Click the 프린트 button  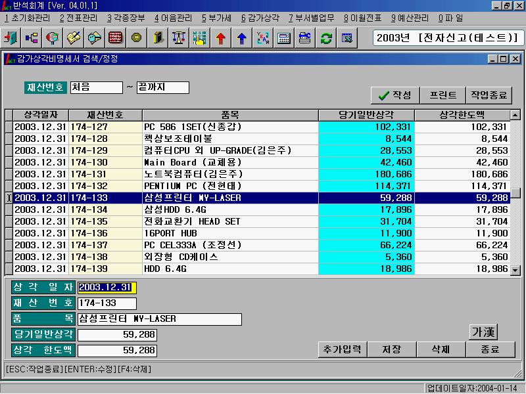pyautogui.click(x=442, y=95)
